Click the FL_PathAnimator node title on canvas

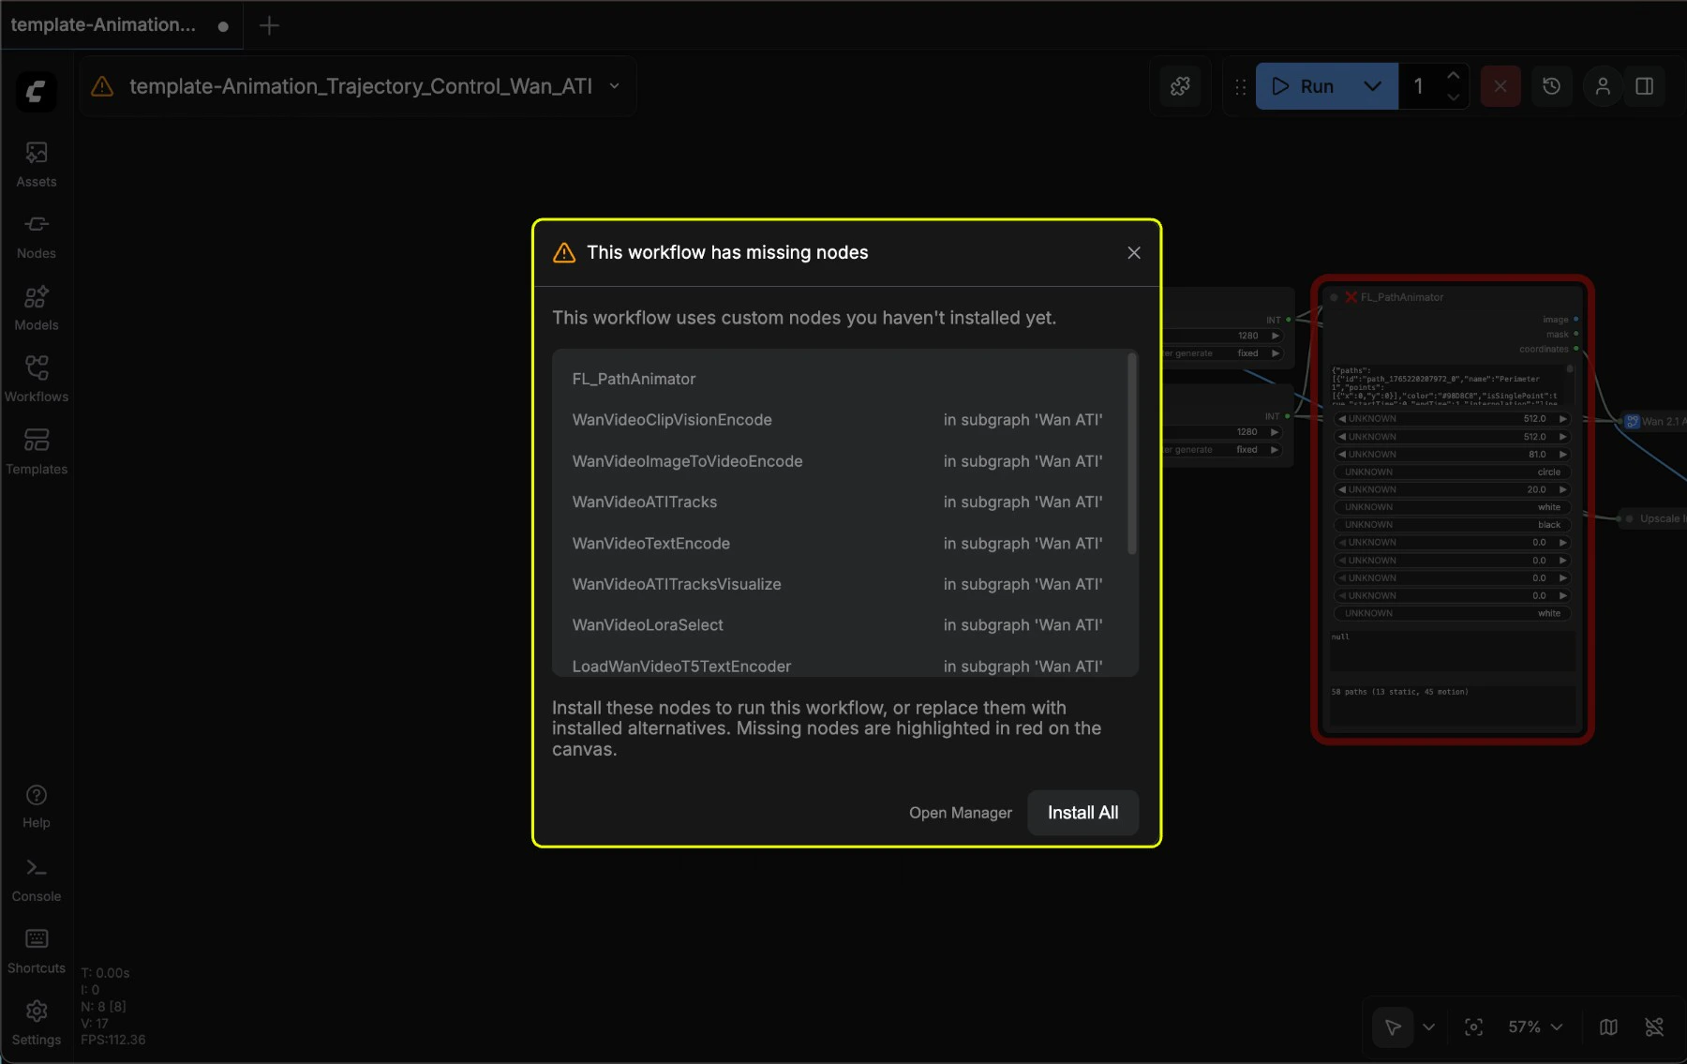pyautogui.click(x=1402, y=297)
